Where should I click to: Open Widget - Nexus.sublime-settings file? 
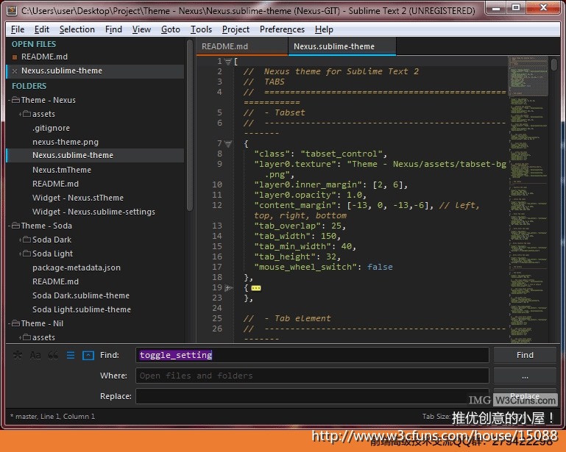93,212
